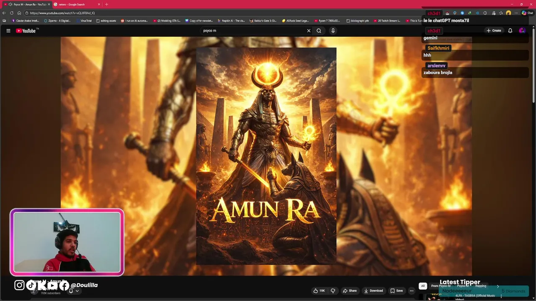Click the read aloud toolbar icon

[477, 13]
